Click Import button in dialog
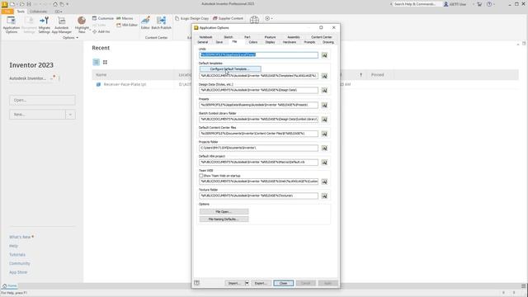The height and width of the screenshot is (297, 528). click(234, 283)
